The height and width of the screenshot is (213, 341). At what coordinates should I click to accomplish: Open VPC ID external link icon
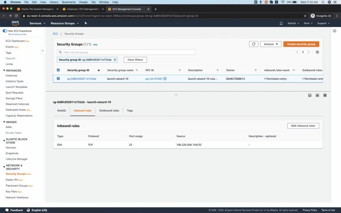tap(165, 79)
